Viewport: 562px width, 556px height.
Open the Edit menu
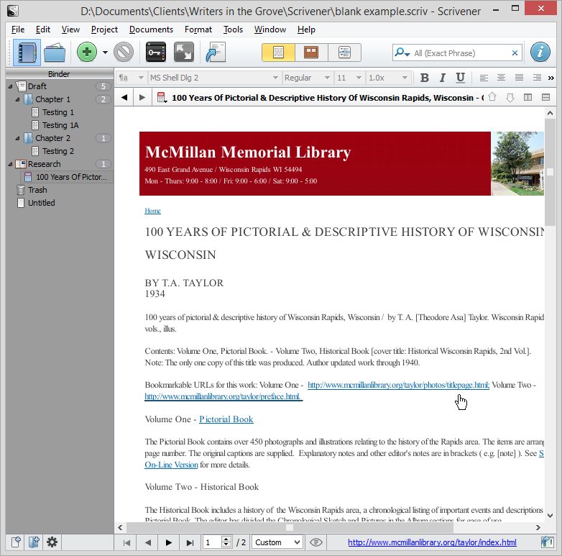(42, 29)
